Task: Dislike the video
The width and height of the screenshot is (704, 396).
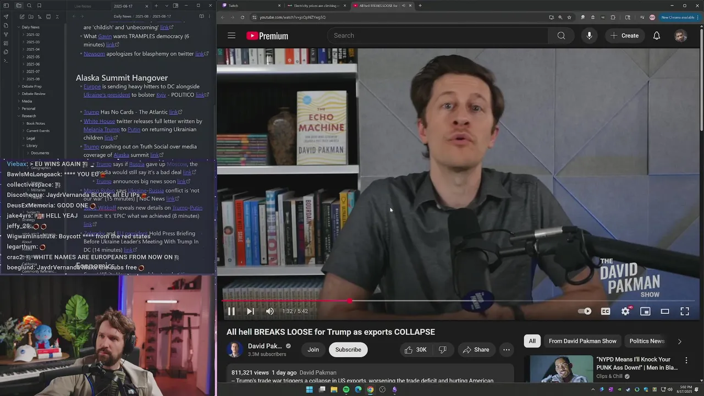Action: point(442,350)
